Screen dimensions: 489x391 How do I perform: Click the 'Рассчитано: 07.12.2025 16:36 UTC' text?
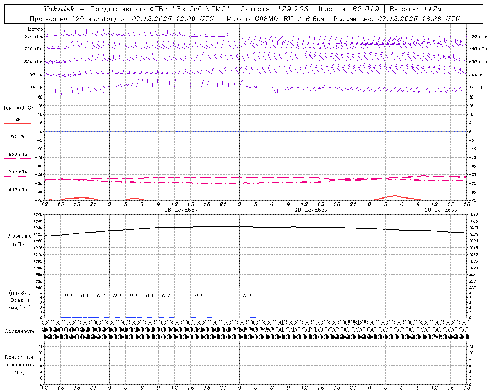click(397, 19)
